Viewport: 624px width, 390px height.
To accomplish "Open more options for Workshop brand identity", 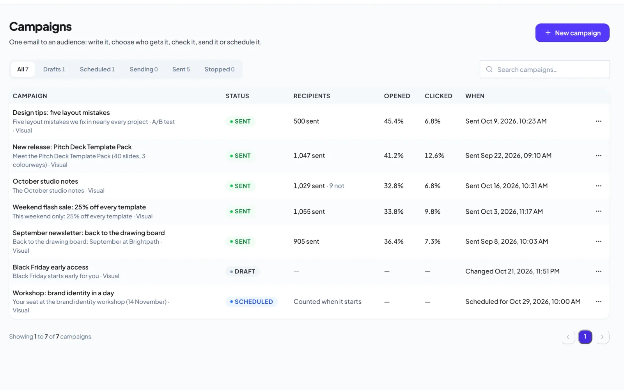I will coord(598,301).
